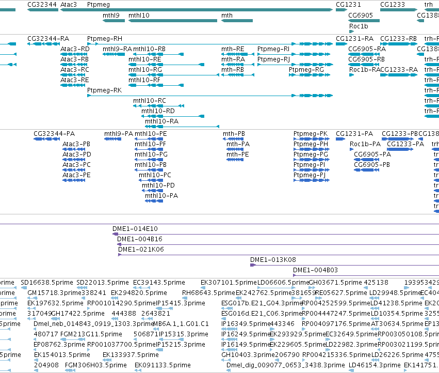Viewport: 439px width, 373px height.
Task: Click the CG6905 gene label
Action: click(361, 15)
